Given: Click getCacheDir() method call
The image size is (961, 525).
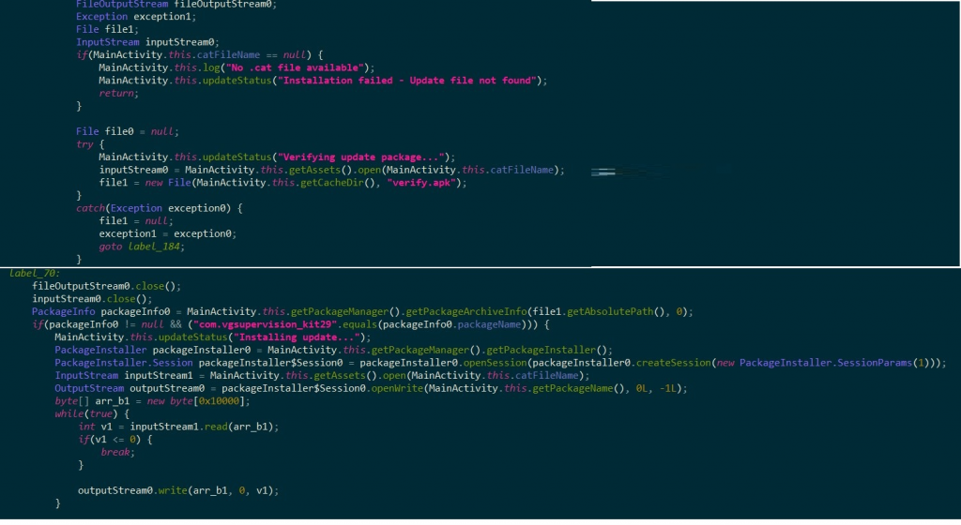Looking at the screenshot, I should (x=340, y=183).
